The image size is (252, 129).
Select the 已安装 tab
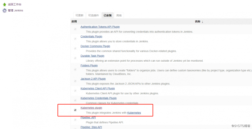108,15
